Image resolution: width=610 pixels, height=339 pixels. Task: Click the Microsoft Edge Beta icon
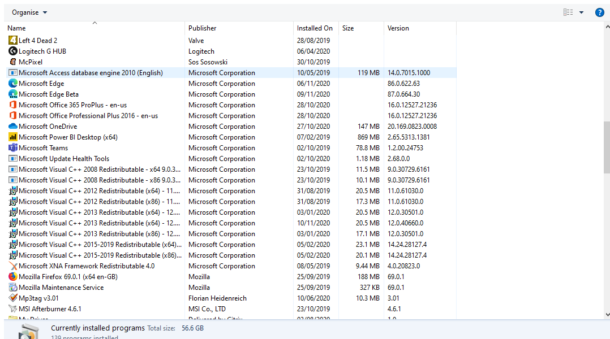click(x=13, y=94)
